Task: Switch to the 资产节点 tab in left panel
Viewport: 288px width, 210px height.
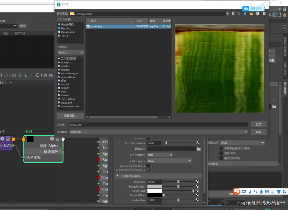Action: pyautogui.click(x=20, y=33)
